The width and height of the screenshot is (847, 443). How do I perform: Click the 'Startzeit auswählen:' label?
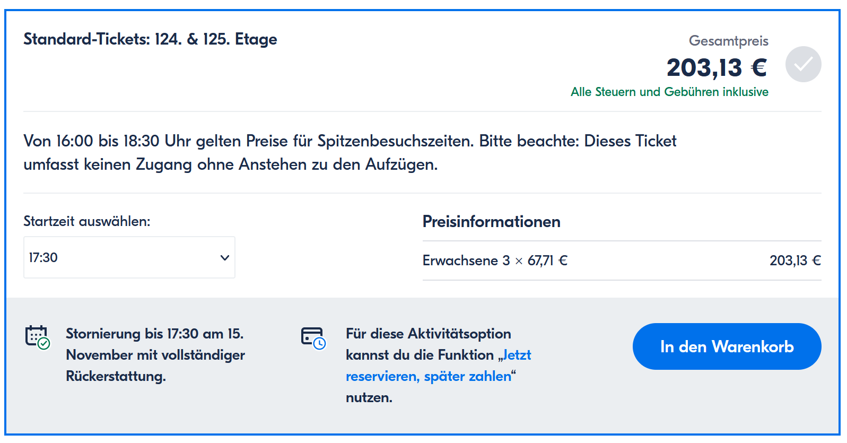pos(87,221)
